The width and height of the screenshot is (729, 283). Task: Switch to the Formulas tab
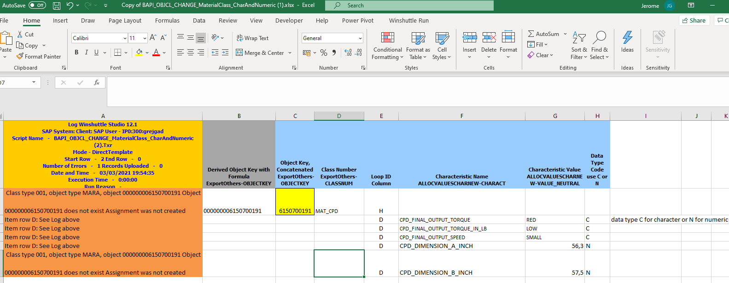pyautogui.click(x=167, y=21)
